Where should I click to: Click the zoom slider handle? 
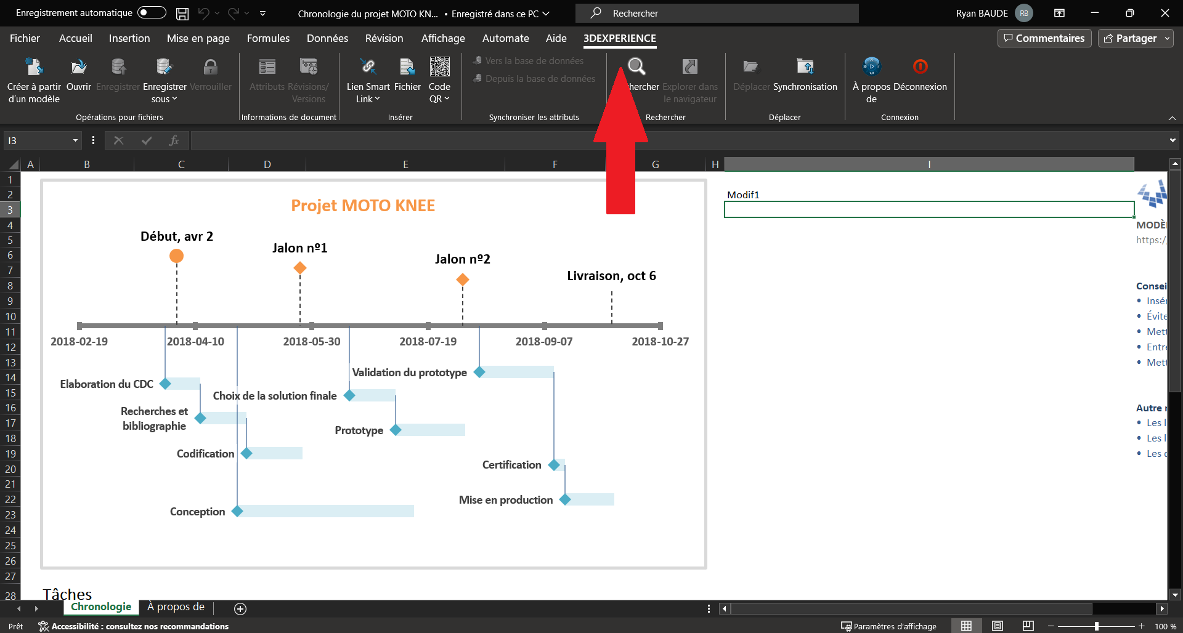(x=1097, y=626)
